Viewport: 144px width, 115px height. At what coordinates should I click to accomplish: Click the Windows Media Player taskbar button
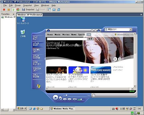tap(62, 109)
